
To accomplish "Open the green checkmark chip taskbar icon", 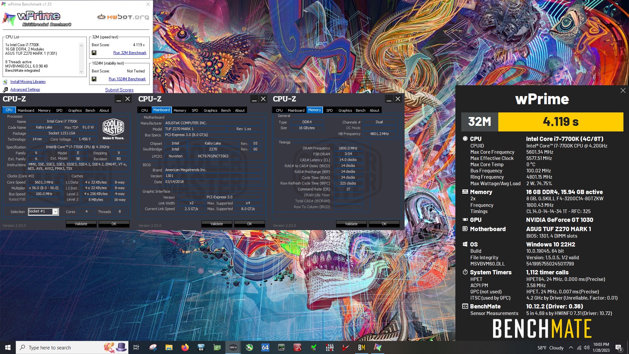I will [x=314, y=347].
